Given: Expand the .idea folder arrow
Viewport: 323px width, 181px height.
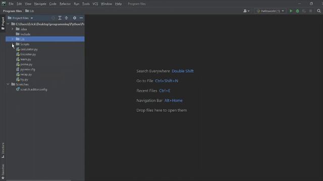Looking at the screenshot, I should point(12,29).
